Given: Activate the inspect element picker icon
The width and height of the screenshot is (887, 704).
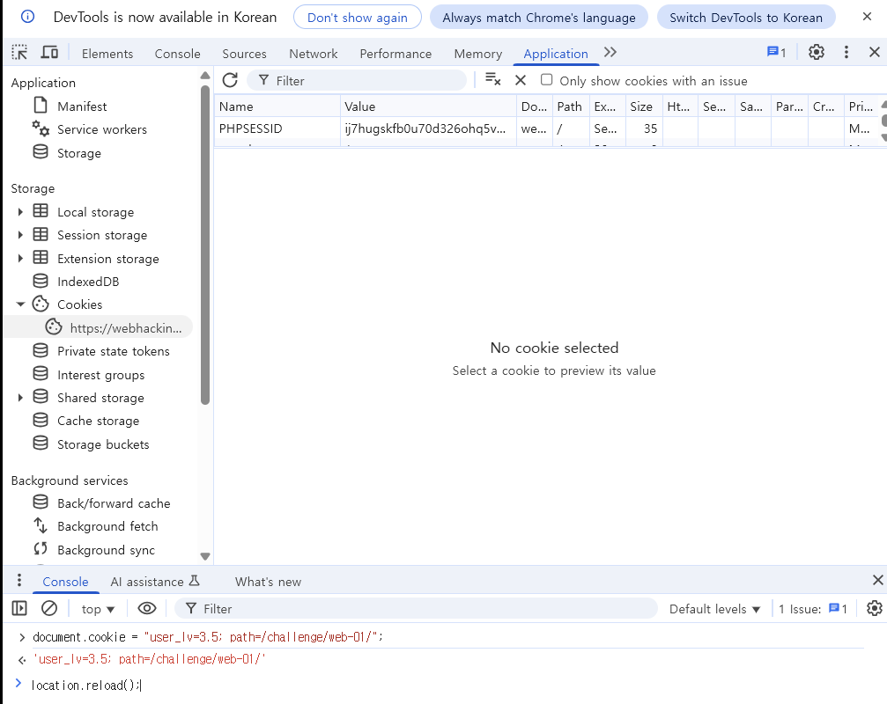Looking at the screenshot, I should tap(19, 53).
